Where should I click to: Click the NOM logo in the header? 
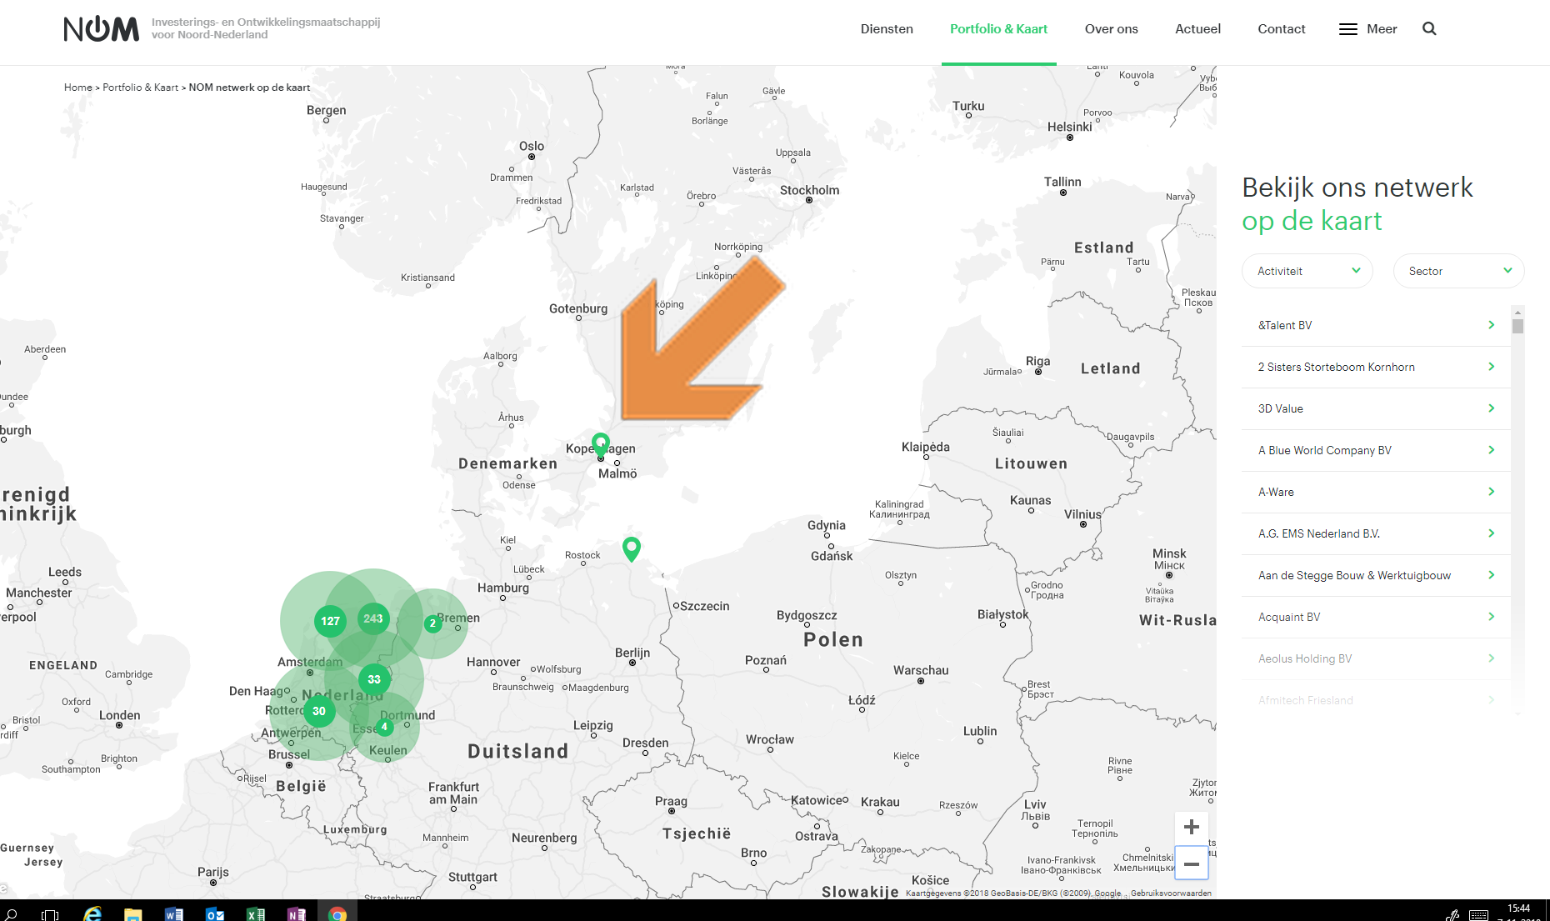[x=102, y=29]
